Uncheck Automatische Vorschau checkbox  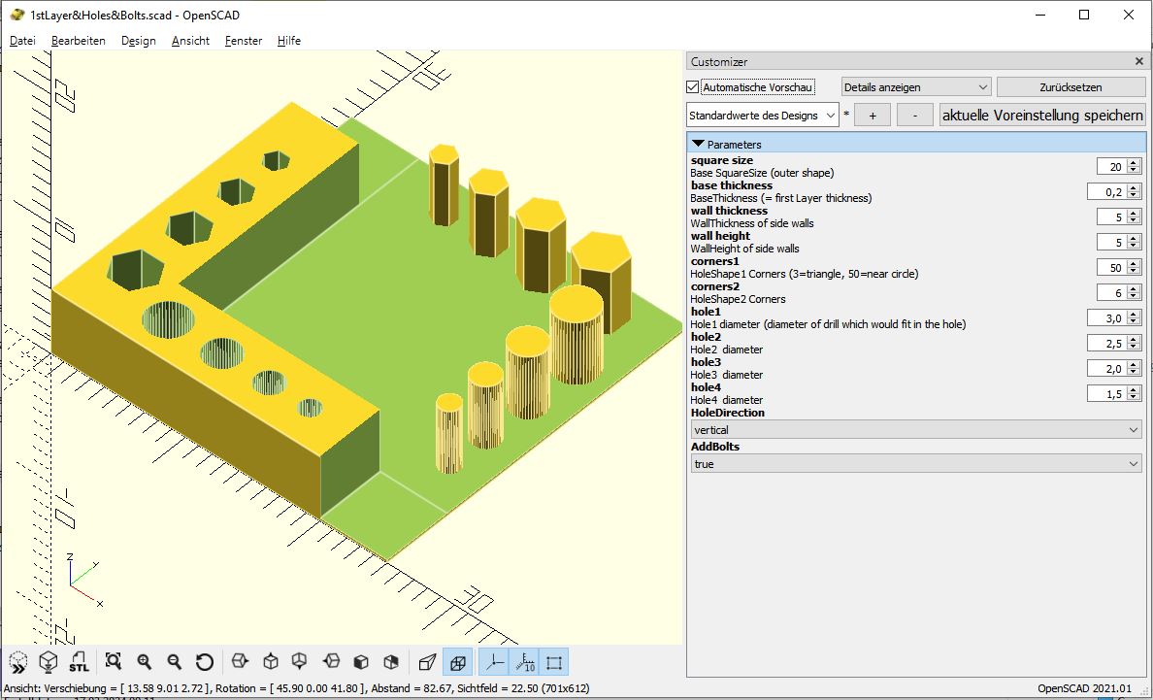click(x=693, y=86)
